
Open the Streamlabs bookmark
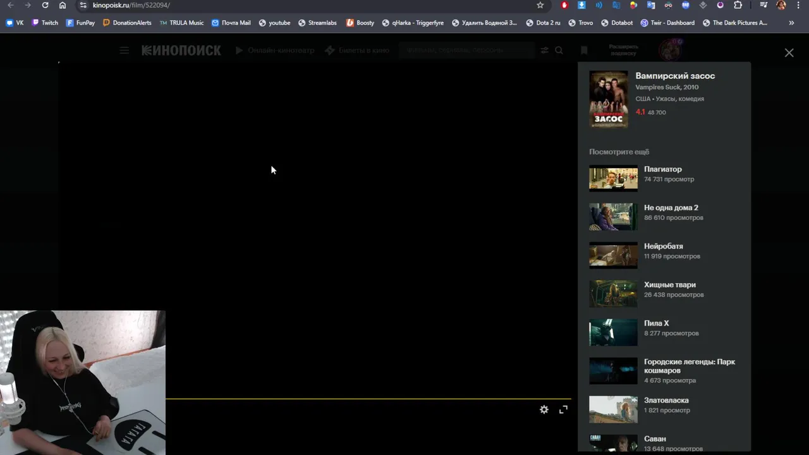click(x=318, y=23)
